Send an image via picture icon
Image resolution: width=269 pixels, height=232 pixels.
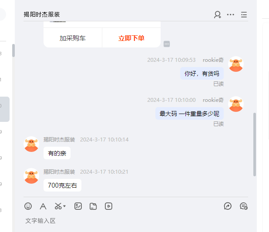point(78,206)
